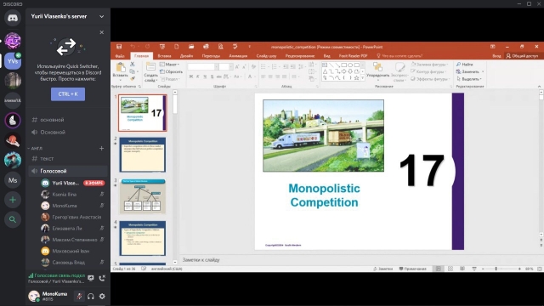Click Создать слайд button

[150, 72]
